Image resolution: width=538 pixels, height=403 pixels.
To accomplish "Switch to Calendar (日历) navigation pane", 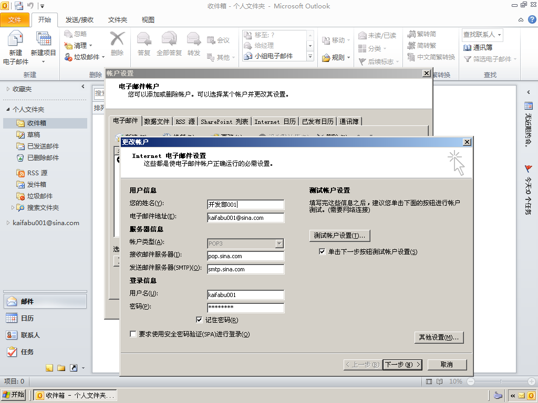I will pos(45,319).
